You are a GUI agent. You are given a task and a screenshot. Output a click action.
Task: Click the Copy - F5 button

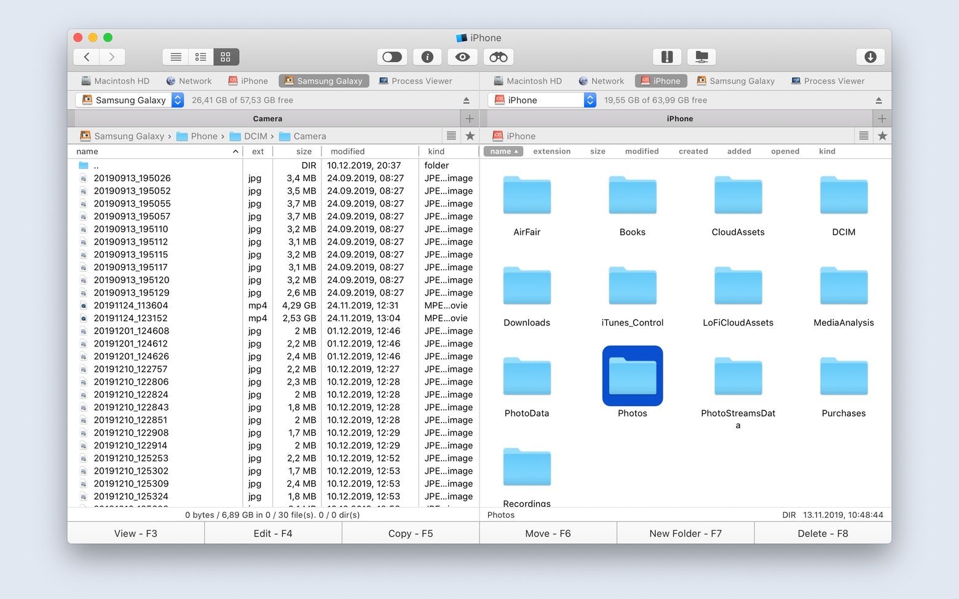[x=411, y=533]
